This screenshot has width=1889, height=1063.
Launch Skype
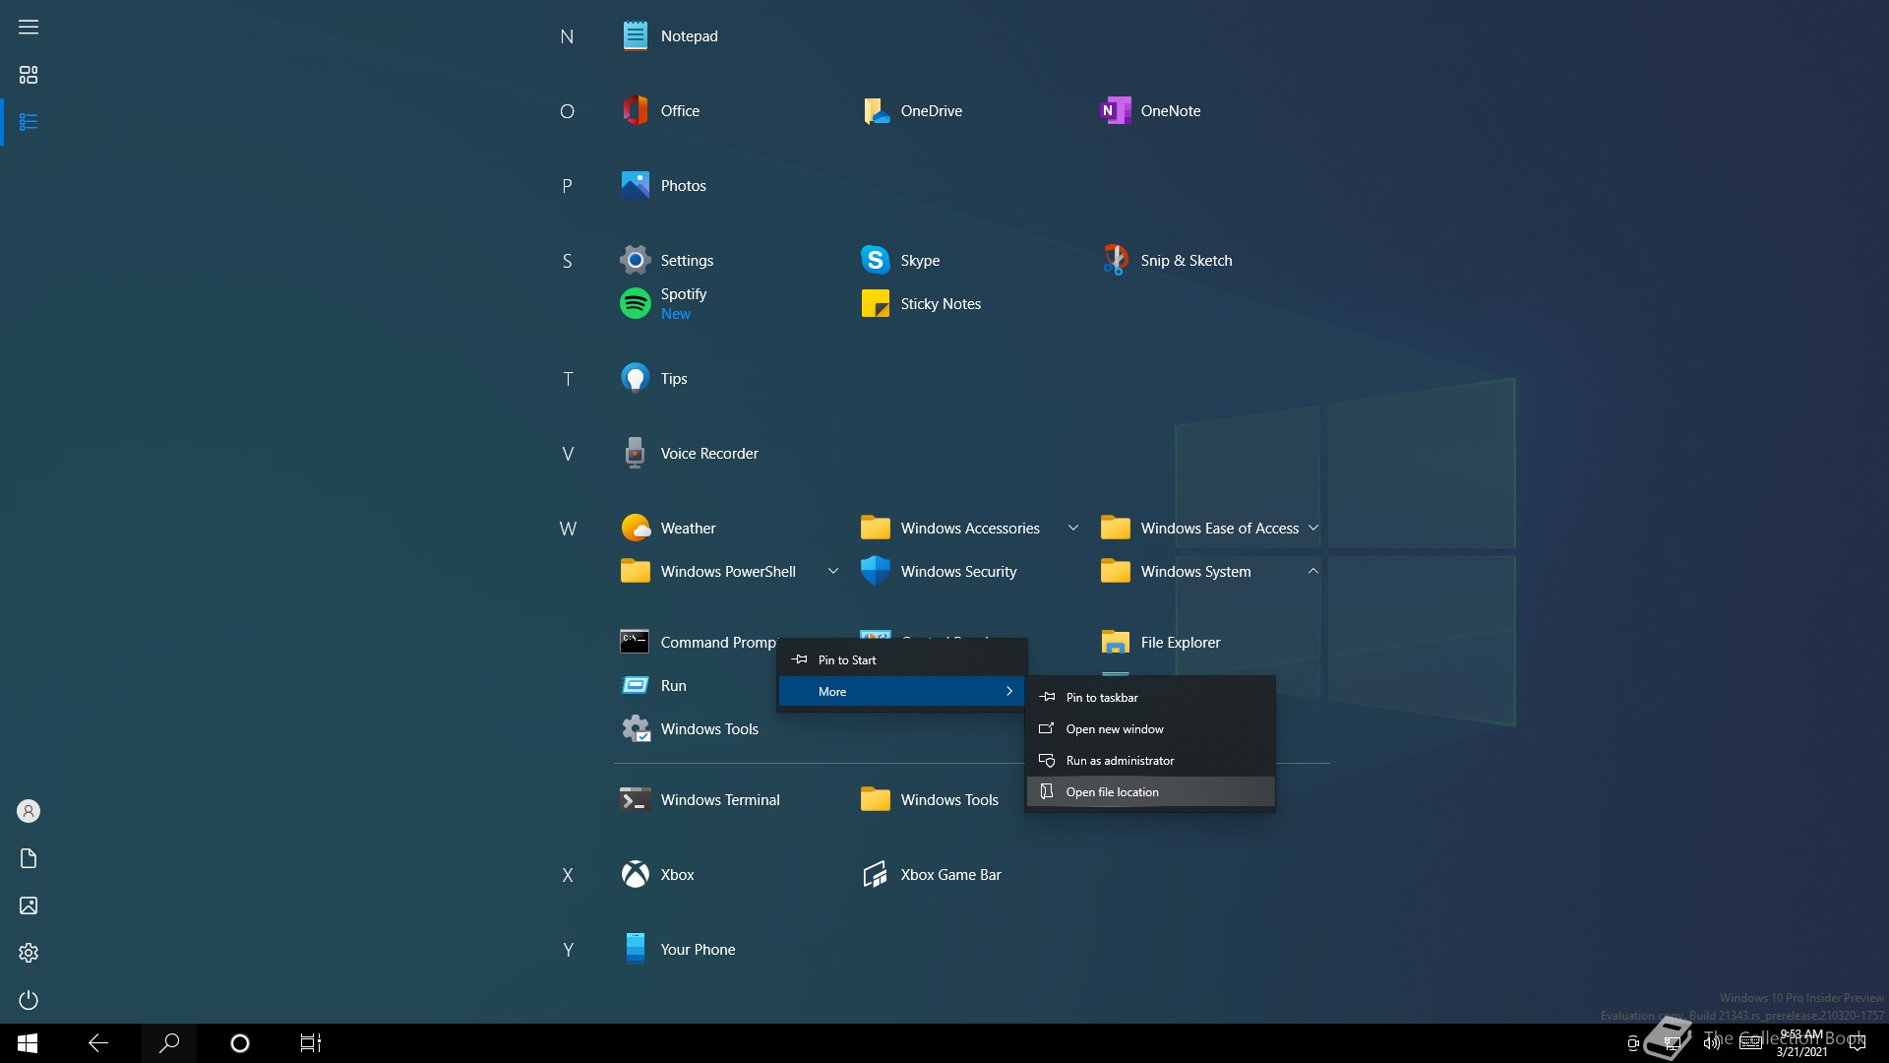tap(900, 261)
